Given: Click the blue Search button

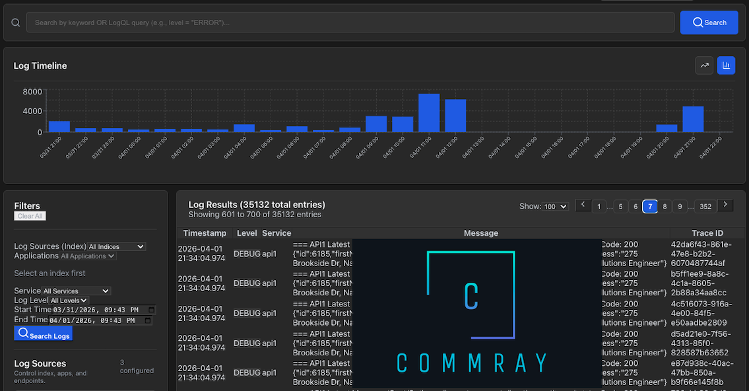Looking at the screenshot, I should pos(709,22).
